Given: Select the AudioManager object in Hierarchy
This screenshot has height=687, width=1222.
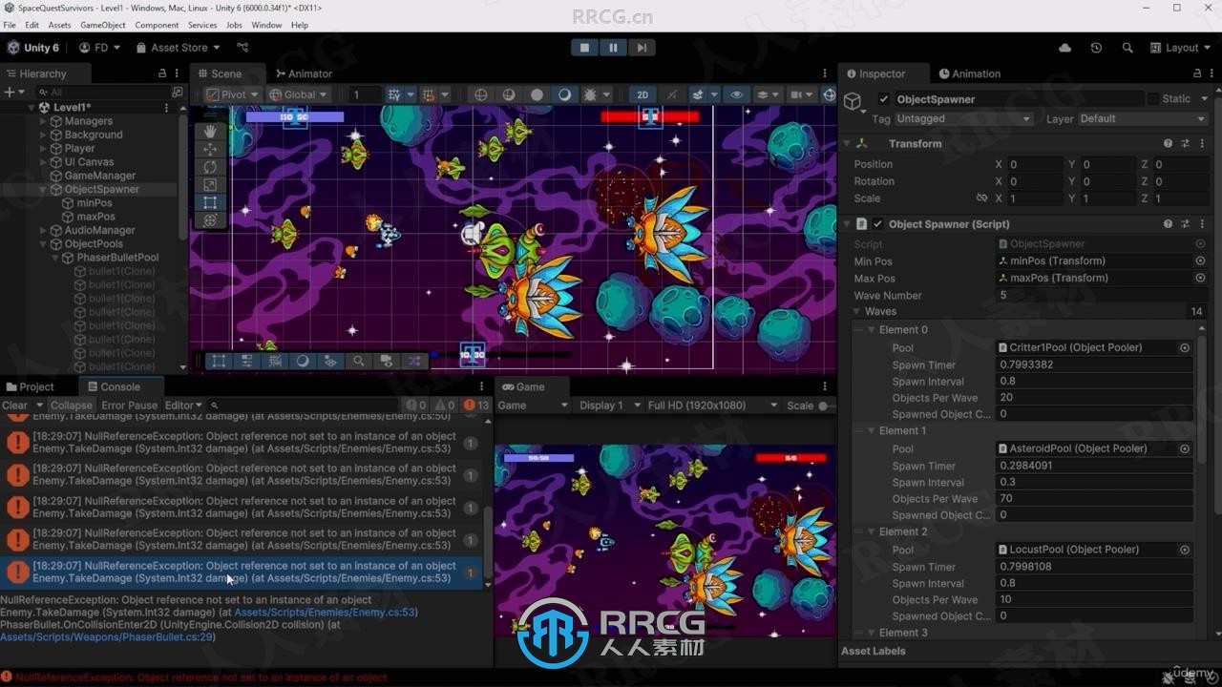Looking at the screenshot, I should pos(99,230).
